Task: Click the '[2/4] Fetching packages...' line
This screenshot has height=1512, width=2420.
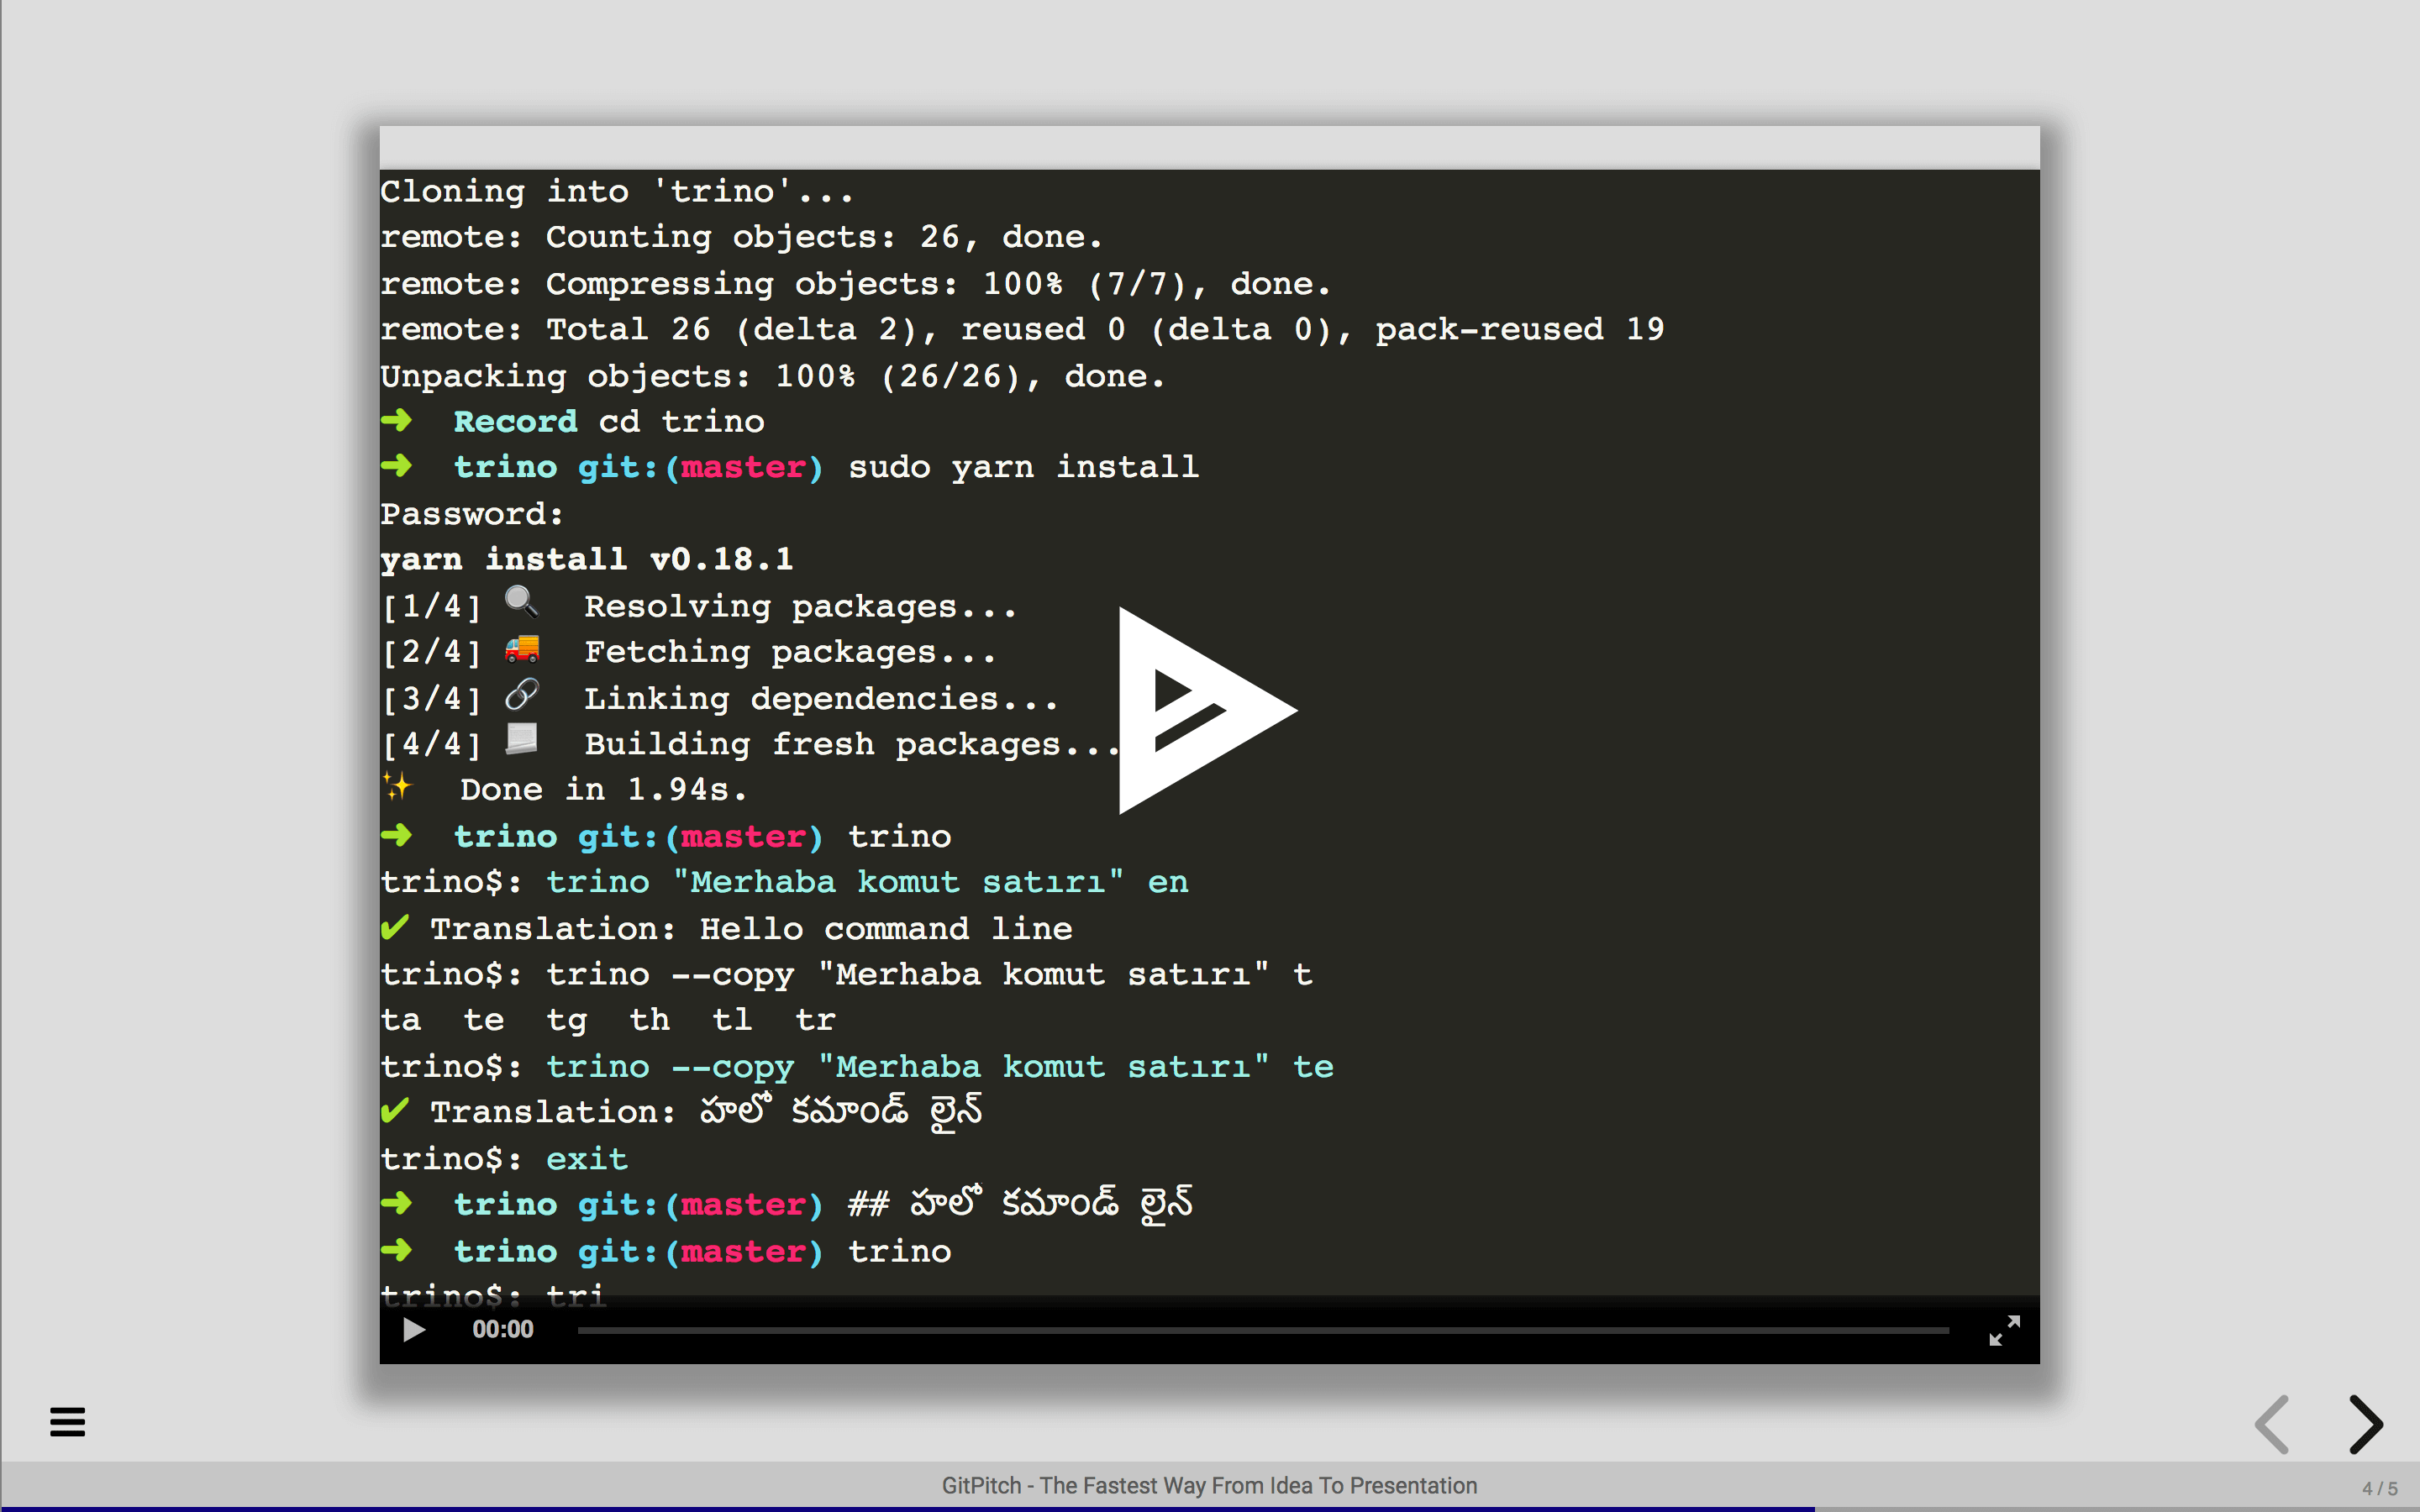Action: pos(689,652)
